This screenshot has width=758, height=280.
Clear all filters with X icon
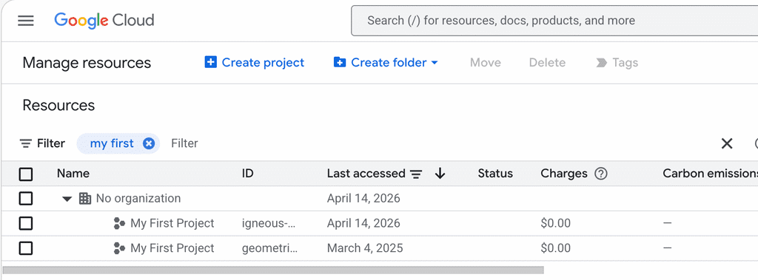(727, 143)
